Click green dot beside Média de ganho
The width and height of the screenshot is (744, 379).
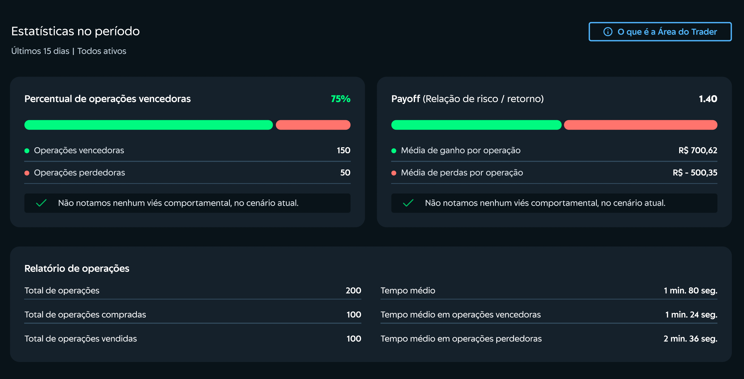tap(394, 150)
